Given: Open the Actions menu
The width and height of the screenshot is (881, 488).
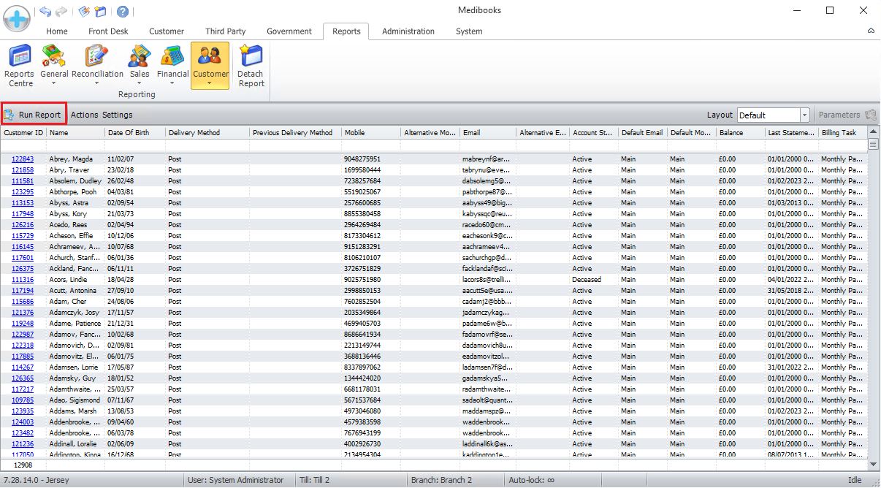Looking at the screenshot, I should coord(84,115).
